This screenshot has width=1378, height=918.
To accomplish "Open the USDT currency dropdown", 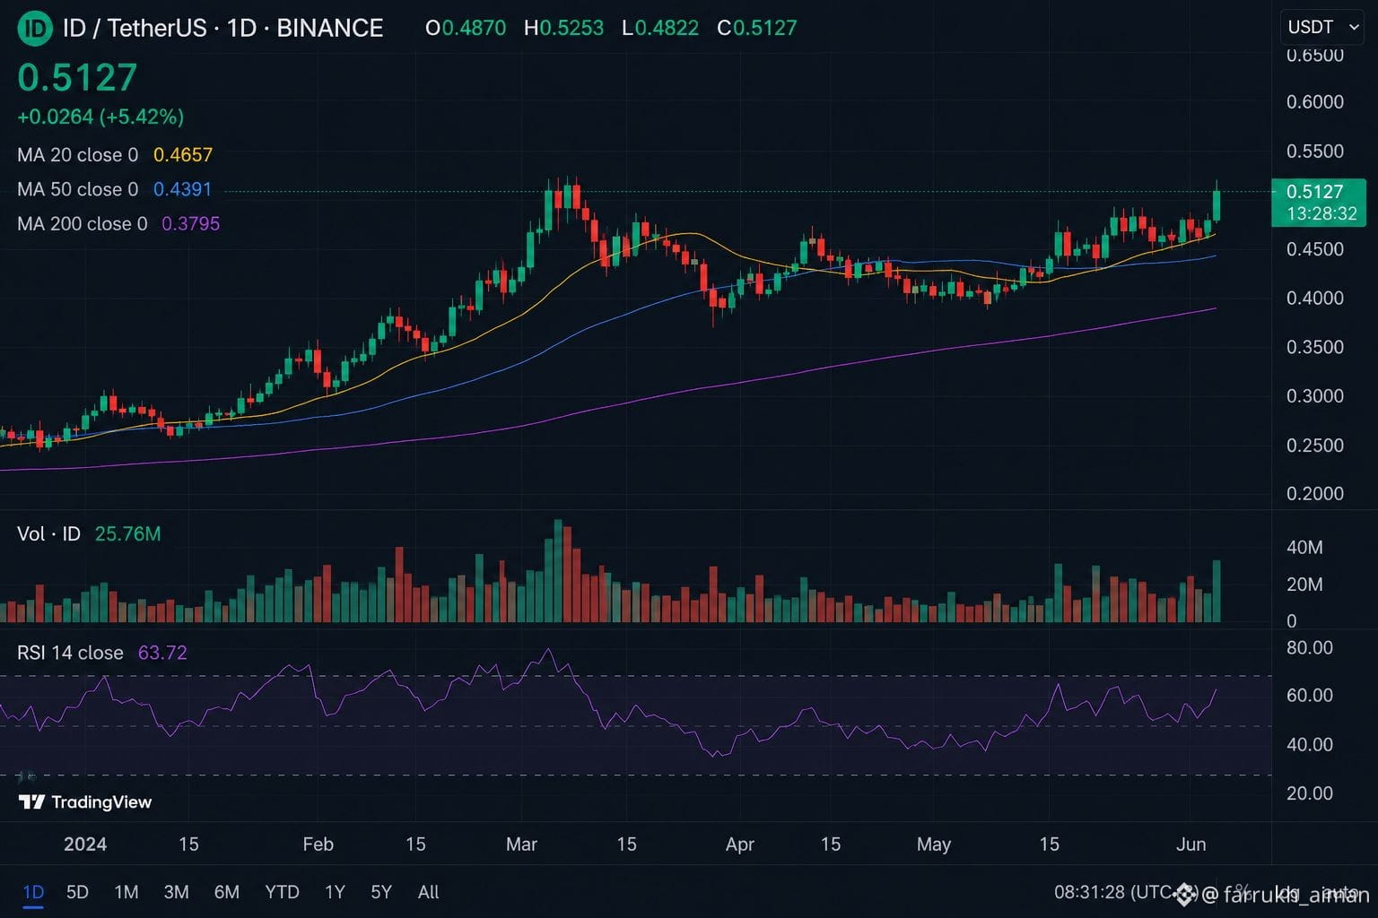I will (x=1324, y=27).
